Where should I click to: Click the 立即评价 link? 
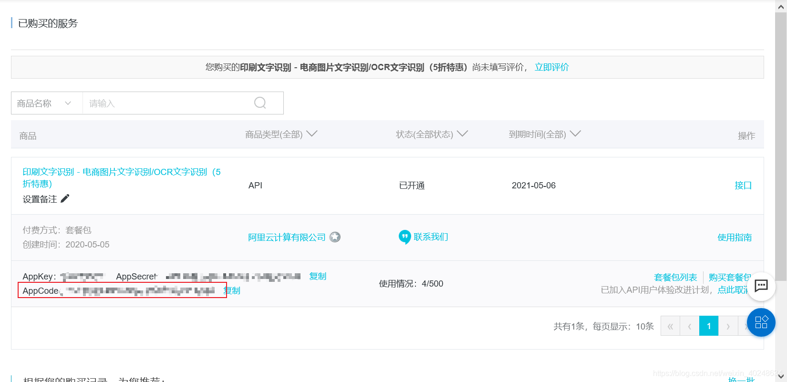(552, 67)
